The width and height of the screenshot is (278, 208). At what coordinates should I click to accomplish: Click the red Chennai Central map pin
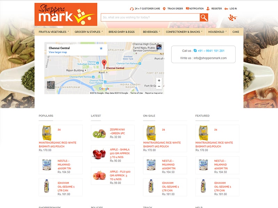pyautogui.click(x=104, y=64)
